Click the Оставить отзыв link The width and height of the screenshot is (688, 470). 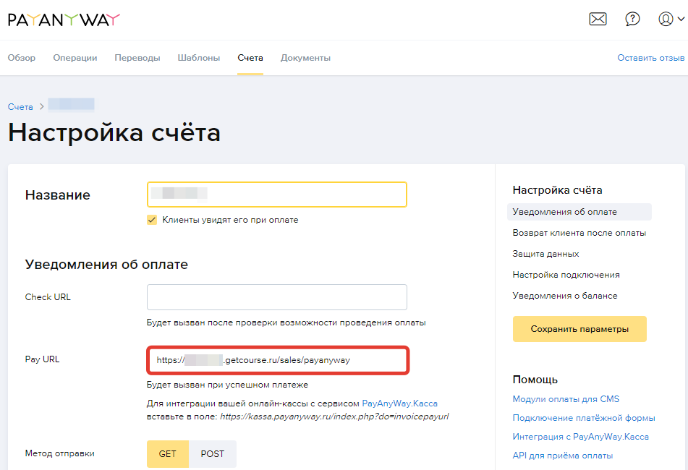tap(650, 58)
